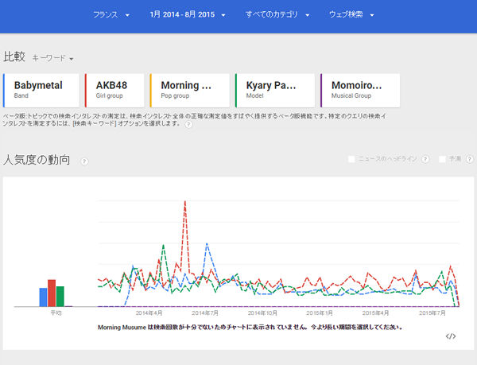Click the red AKB48 peak on chart
Image resolution: width=477 pixels, height=365 pixels.
[185, 201]
